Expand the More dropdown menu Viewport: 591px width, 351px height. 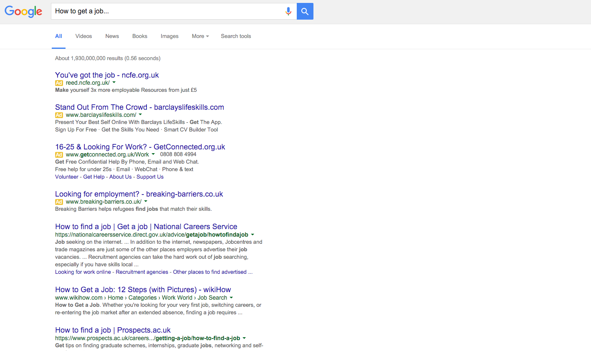(200, 36)
